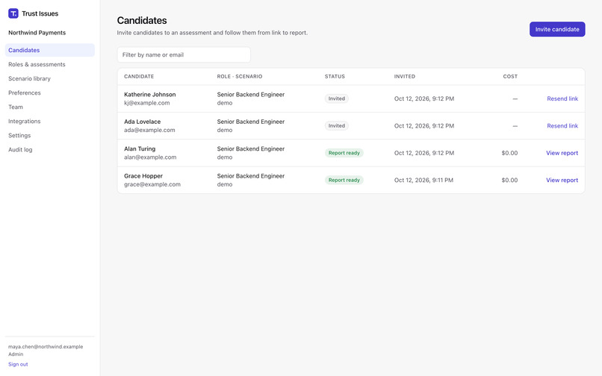Screen dimensions: 602x376
Task: Click maya.chen@northwind.example account email
Action: [x=46, y=347]
